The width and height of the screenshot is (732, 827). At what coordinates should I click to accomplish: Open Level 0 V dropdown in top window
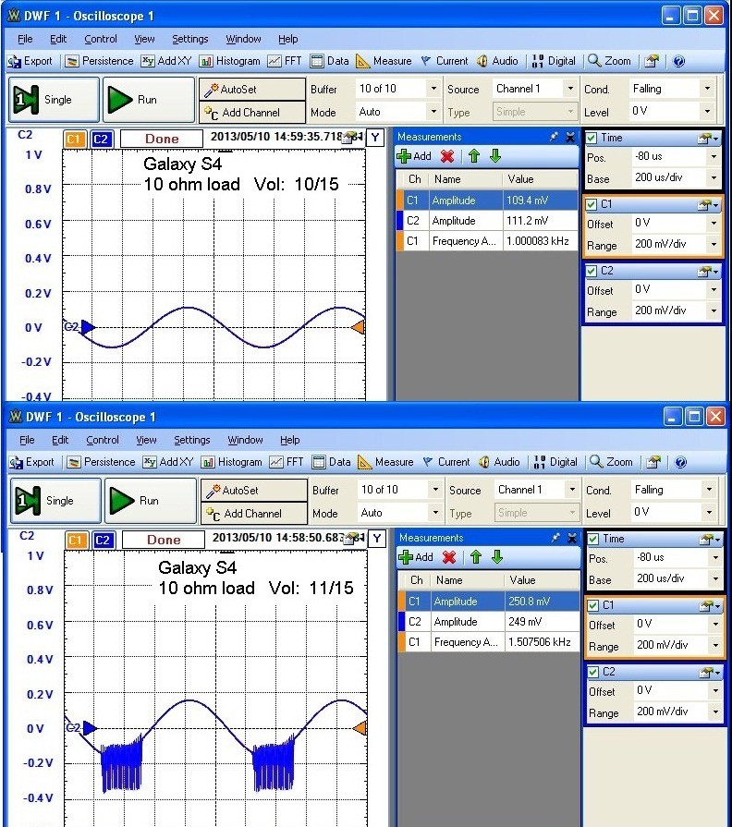(x=708, y=112)
